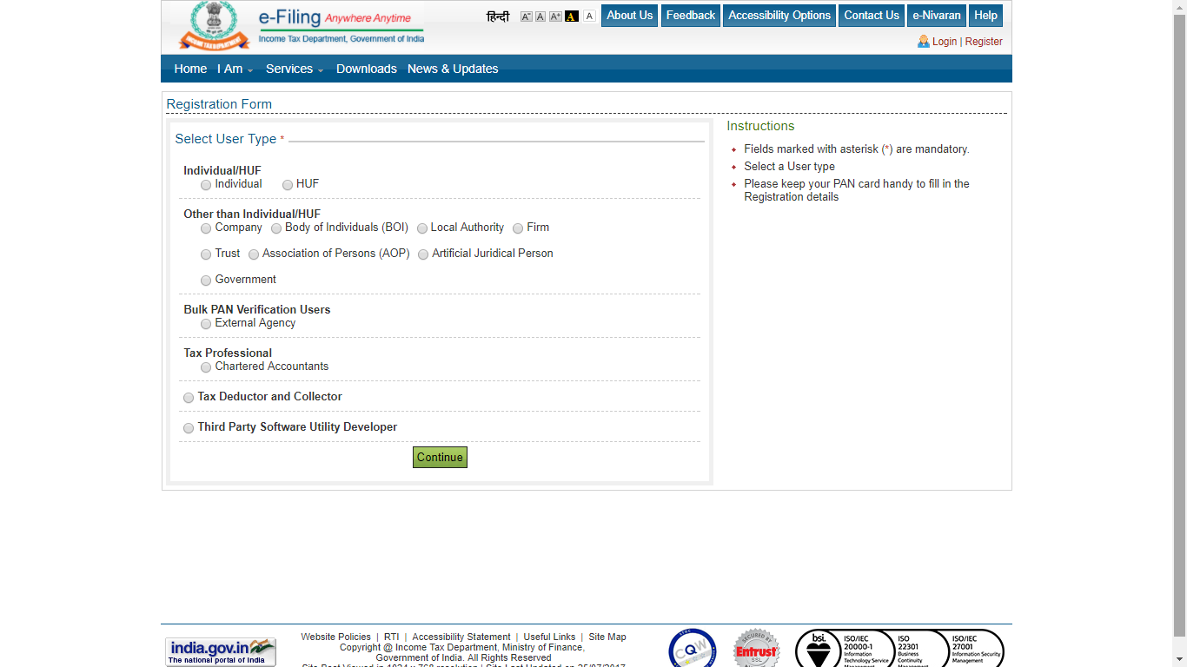Select the Individual radio button
Viewport: 1187px width, 667px height.
(206, 184)
